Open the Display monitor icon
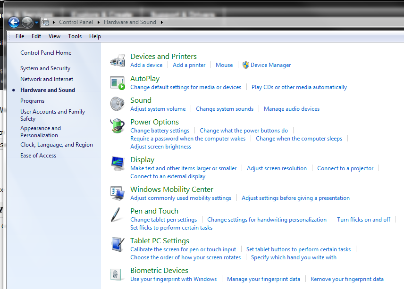Screen dimensions: 404x289 [x=118, y=164]
